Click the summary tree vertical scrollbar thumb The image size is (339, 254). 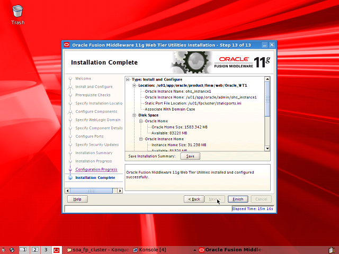[x=267, y=99]
